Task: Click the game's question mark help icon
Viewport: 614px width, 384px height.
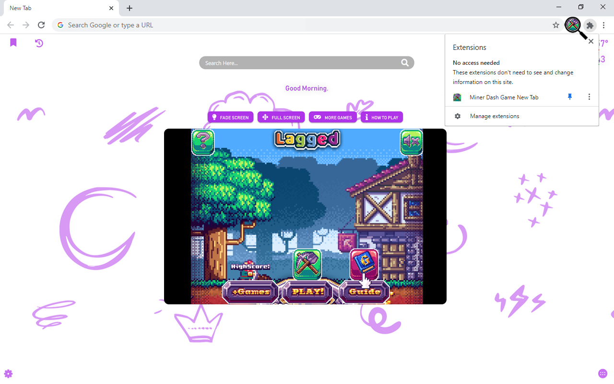Action: 203,142
